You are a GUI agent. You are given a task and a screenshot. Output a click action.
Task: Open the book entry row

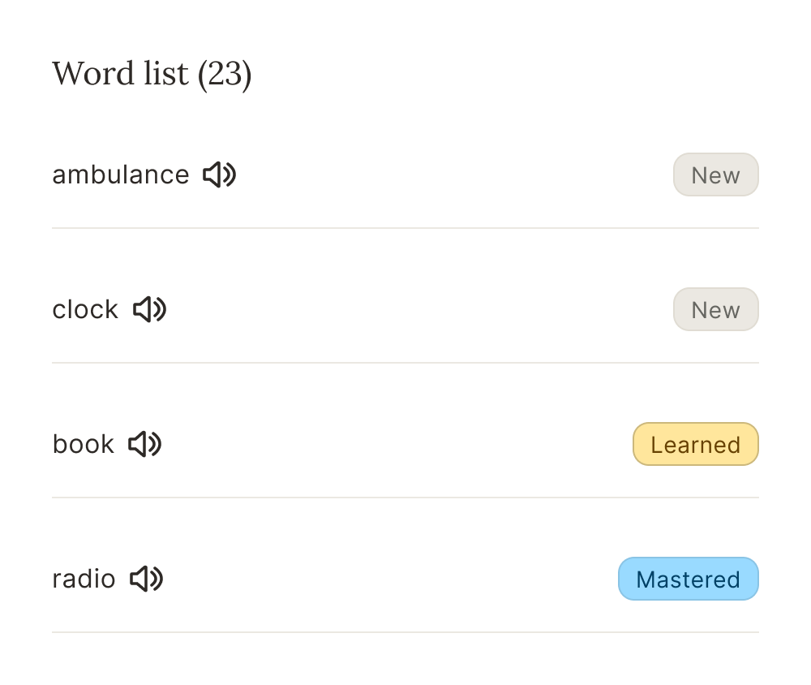point(83,444)
